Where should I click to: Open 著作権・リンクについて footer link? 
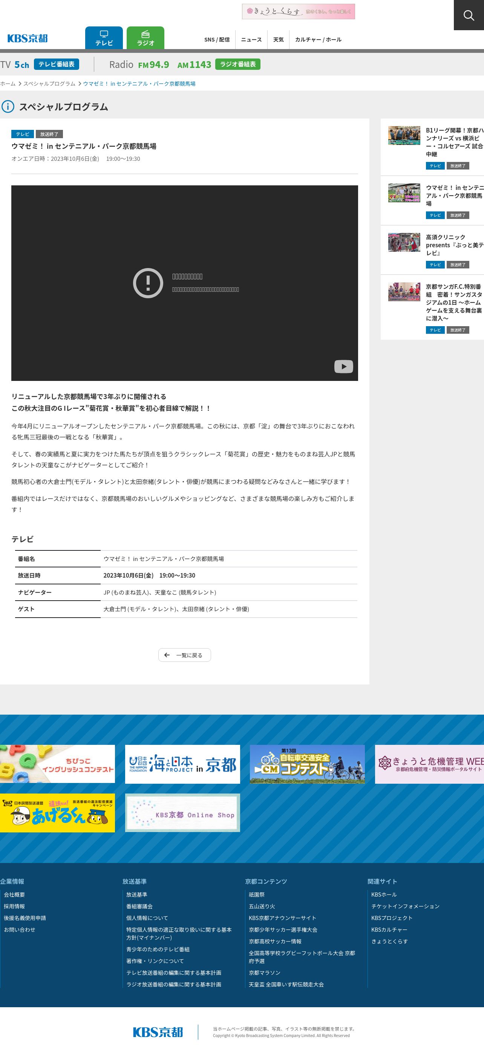click(155, 961)
